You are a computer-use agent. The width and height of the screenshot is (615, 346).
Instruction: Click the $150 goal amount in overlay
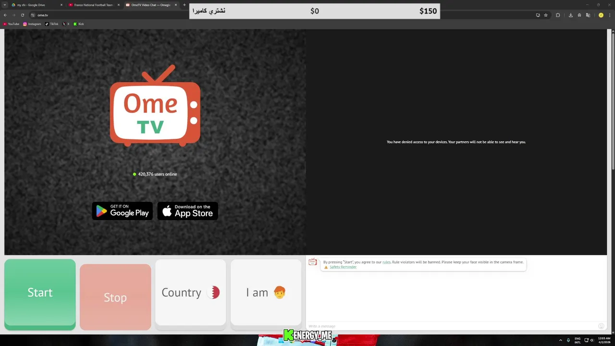point(428,11)
